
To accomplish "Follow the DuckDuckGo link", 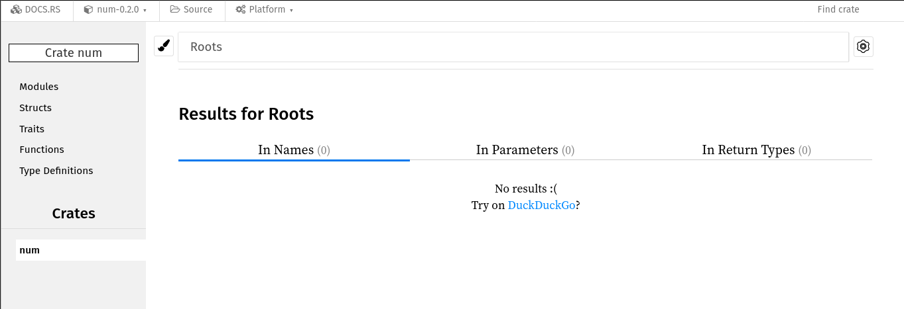I will pos(541,205).
